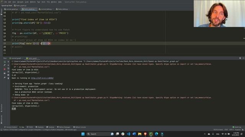The height and width of the screenshot is (137, 245).
Task: Open the VCS menu
Action: coord(48,2)
